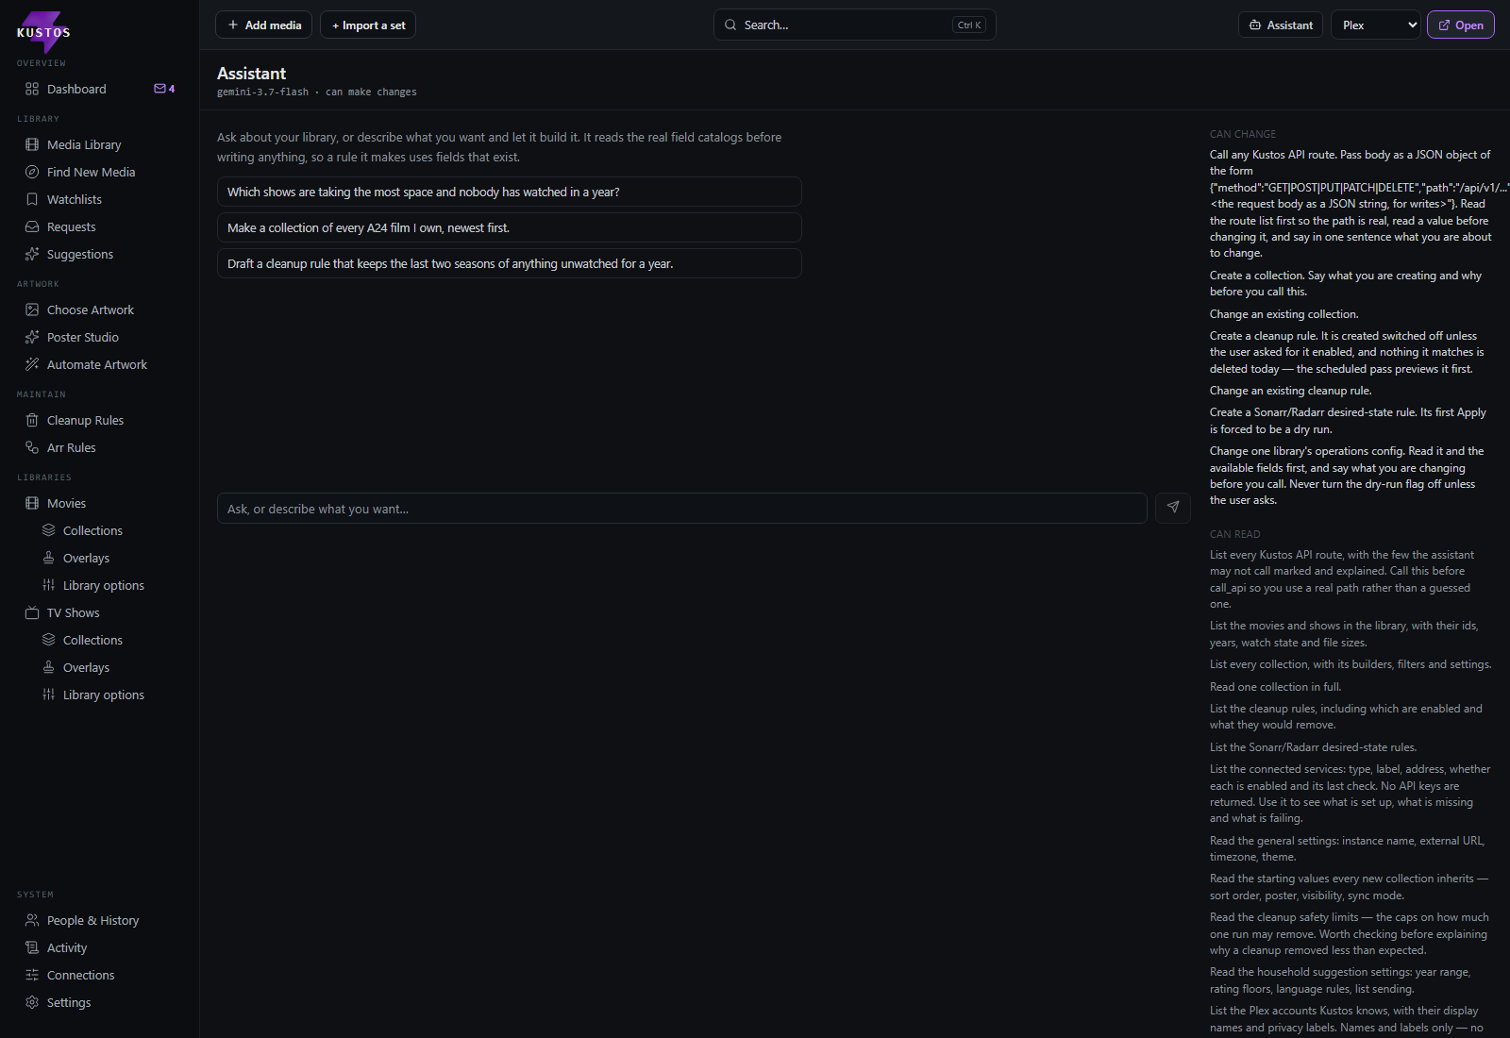This screenshot has height=1038, width=1510.
Task: Click 'List the Sonarr/Radarr desired-state rules.' text
Action: (1314, 747)
